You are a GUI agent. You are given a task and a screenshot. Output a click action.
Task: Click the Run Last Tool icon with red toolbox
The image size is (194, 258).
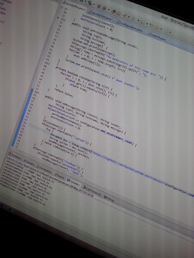pyautogui.click(x=90, y=3)
